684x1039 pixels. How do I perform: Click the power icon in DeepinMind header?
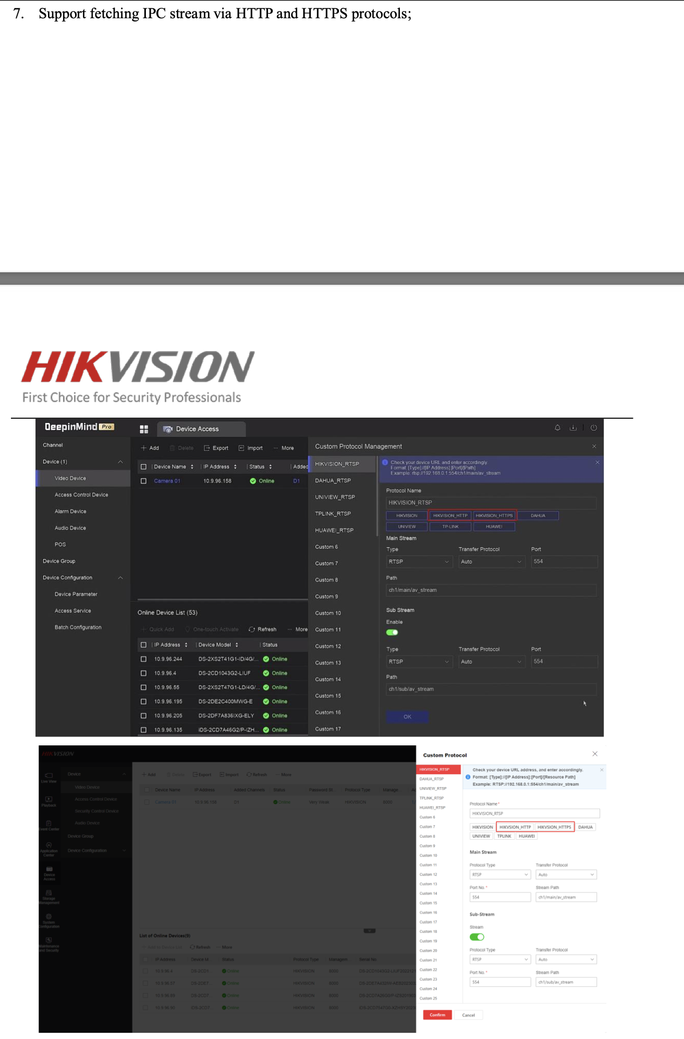(593, 428)
